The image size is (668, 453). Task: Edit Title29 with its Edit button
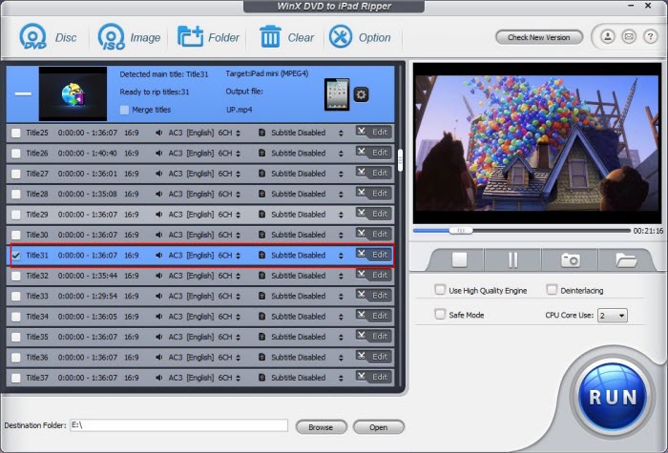tap(374, 214)
